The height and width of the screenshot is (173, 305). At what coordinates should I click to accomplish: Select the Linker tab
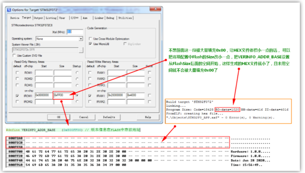(99, 18)
